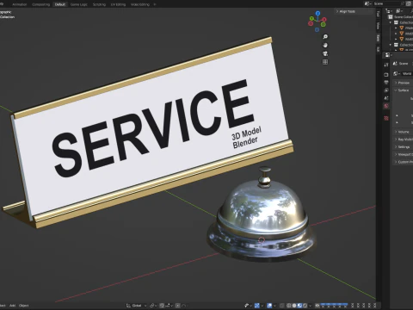This screenshot has height=310, width=413.
Task: Open the Global transform orientation dropdown
Action: (137, 306)
